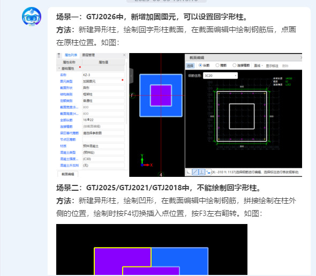Collapse the 基础属性 group
Image resolution: width=316 pixels, height=276 pixels.
point(59,69)
